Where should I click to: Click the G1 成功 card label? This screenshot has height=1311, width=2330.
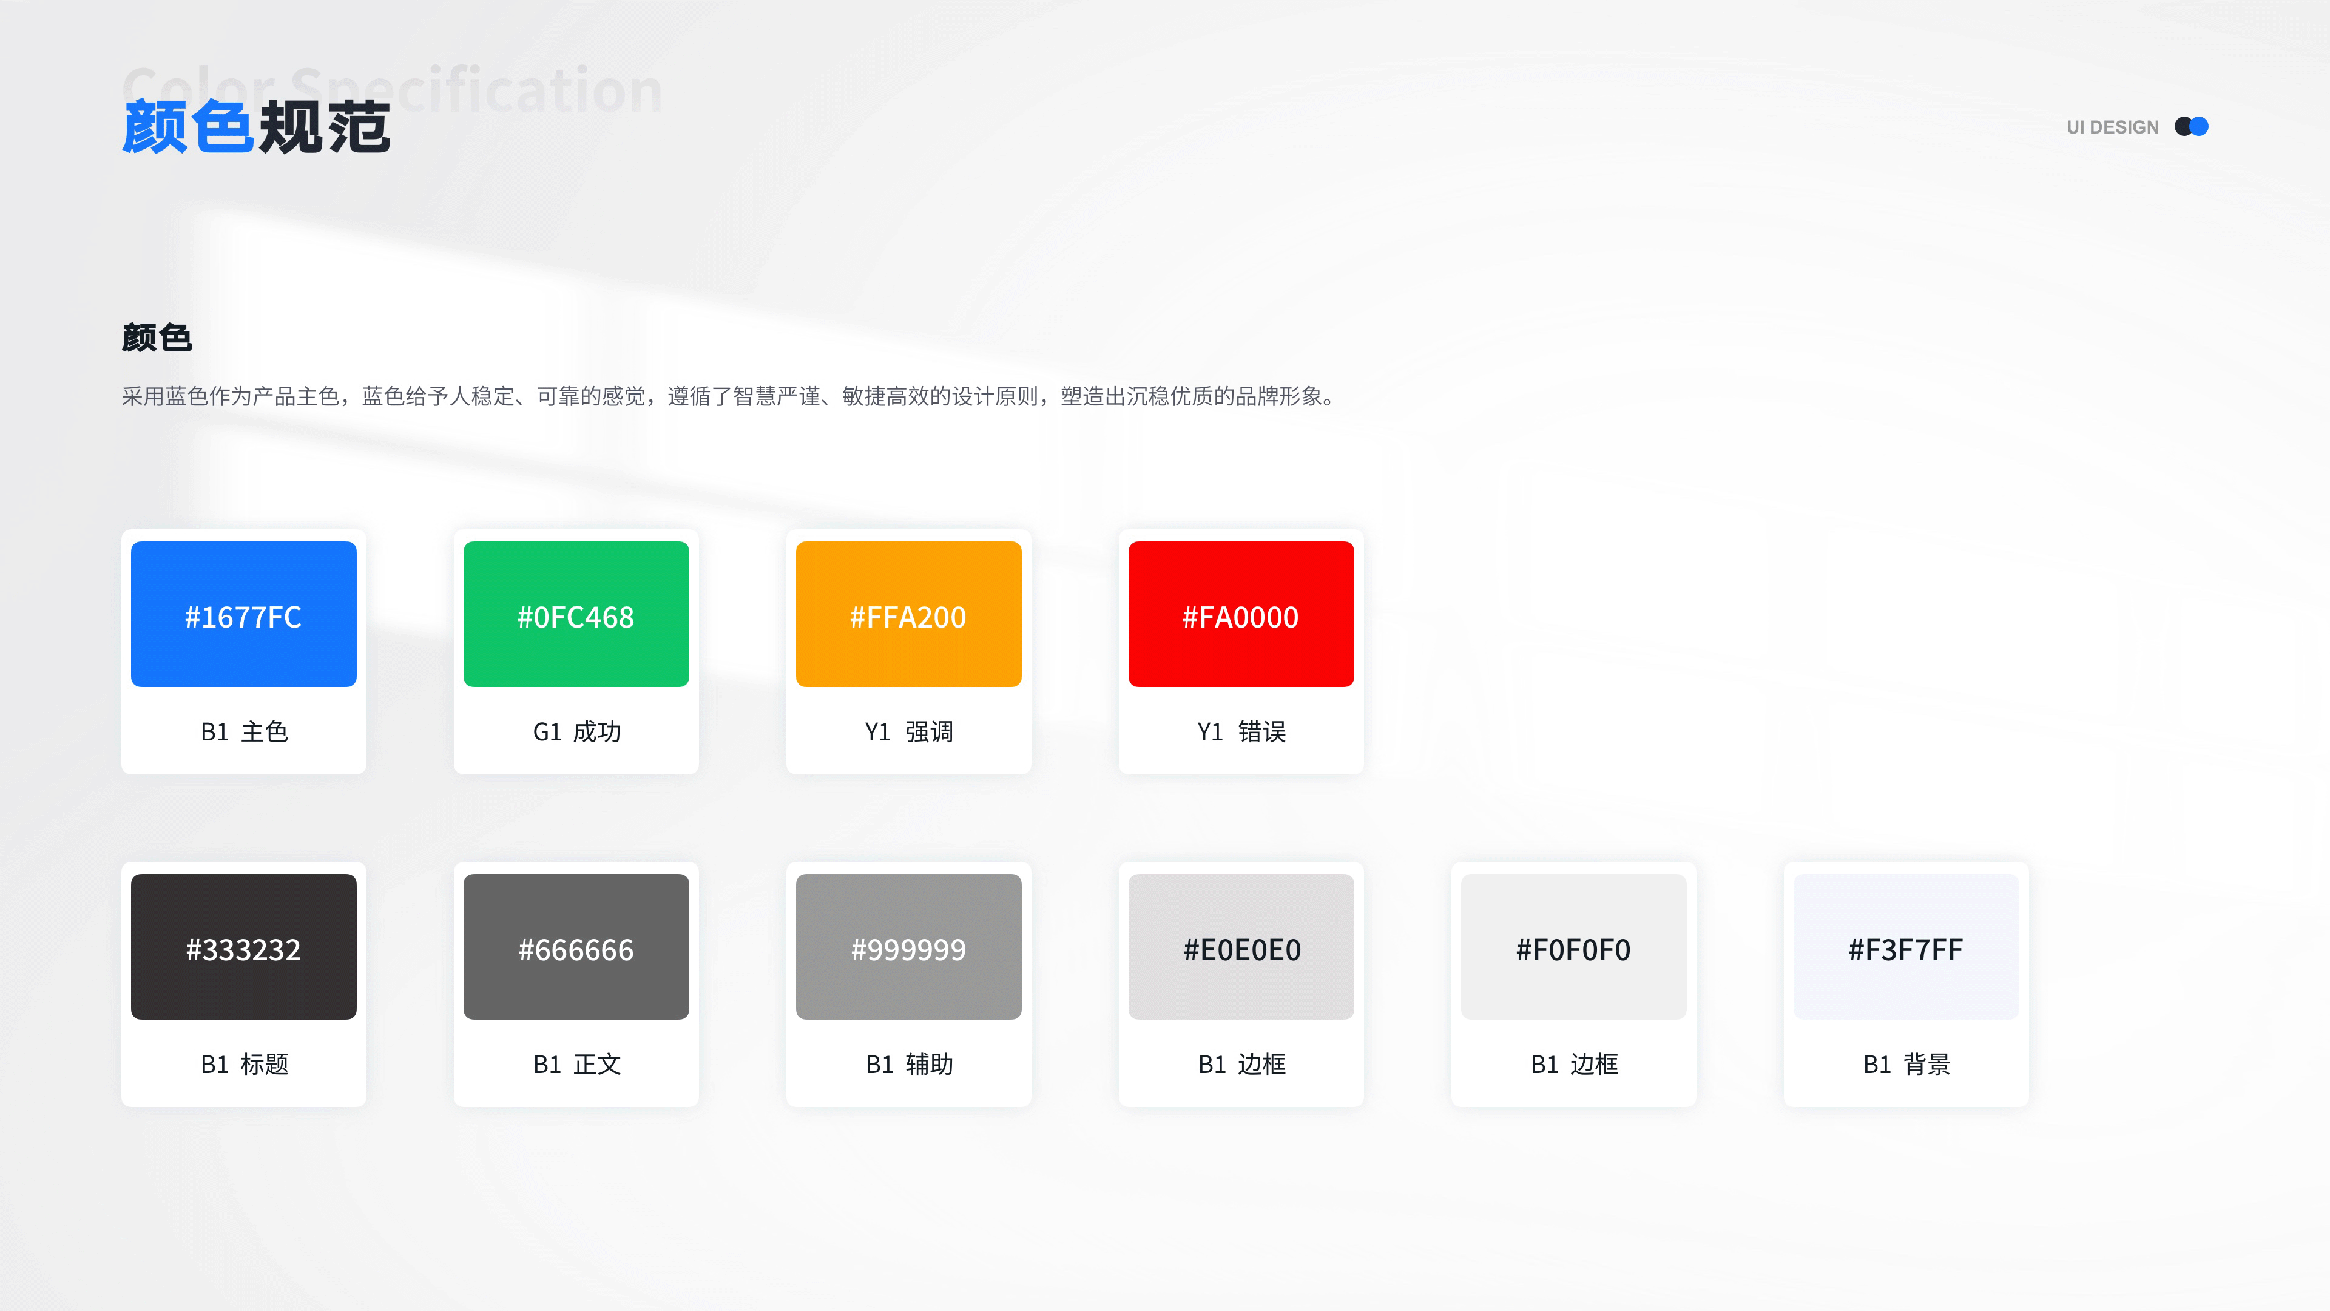point(576,732)
